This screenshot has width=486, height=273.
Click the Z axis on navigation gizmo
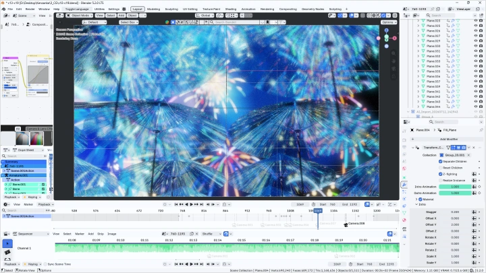386,30
